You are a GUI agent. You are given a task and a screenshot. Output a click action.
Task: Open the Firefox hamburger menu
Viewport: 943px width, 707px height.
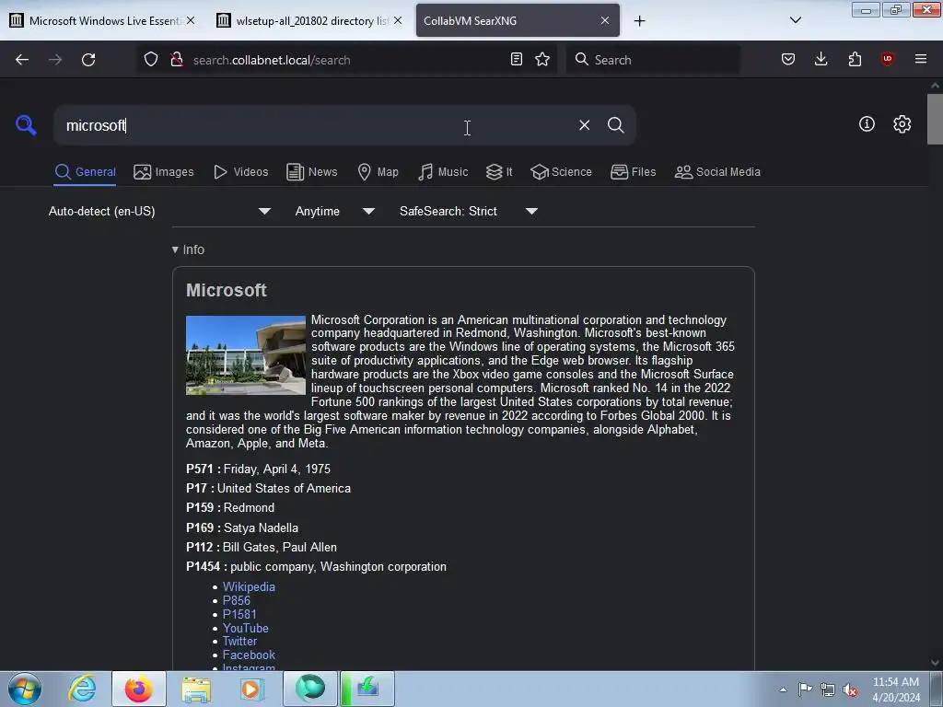tap(920, 59)
